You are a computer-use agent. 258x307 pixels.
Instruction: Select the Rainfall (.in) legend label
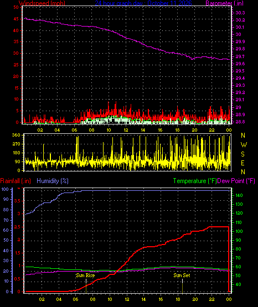click(x=16, y=181)
